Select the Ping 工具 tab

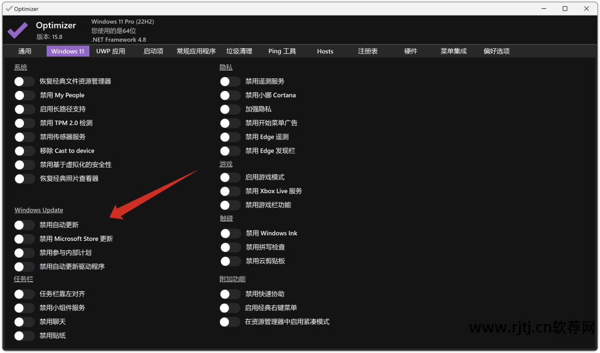(x=282, y=51)
